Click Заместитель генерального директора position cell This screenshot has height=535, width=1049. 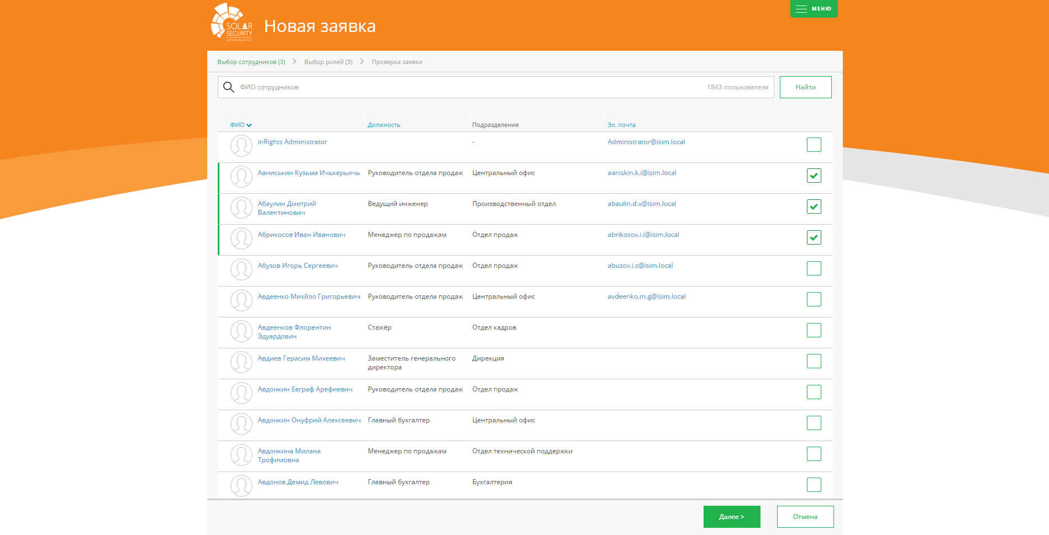coord(412,363)
